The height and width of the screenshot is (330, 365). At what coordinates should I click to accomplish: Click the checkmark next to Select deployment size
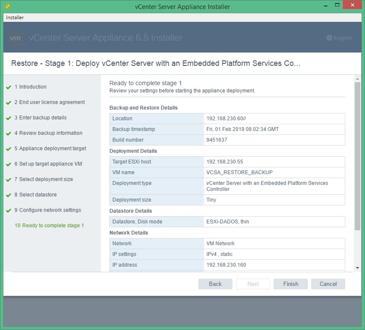coord(9,180)
